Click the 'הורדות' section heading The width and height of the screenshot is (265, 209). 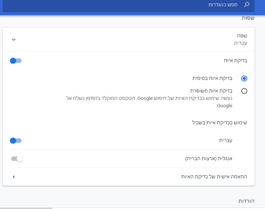pyautogui.click(x=246, y=200)
